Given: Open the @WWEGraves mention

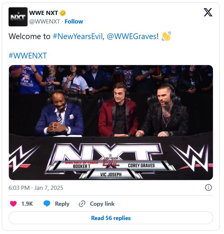Looking at the screenshot, I should tap(132, 37).
